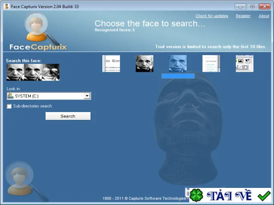The image size is (274, 205).
Task: Click the FaceCapturix magnifier logo
Action: tap(38, 31)
